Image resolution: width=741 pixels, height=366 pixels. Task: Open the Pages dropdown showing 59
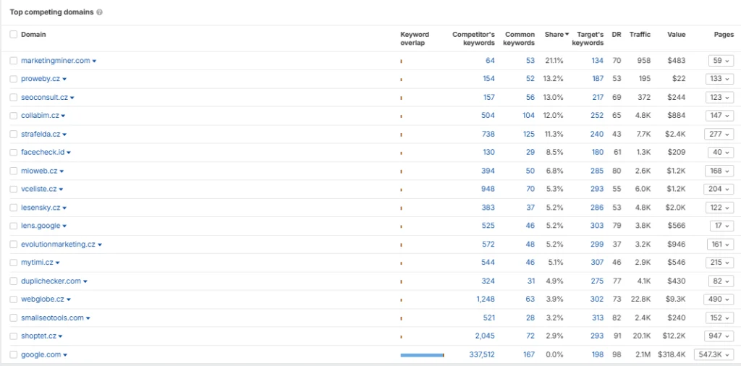(721, 61)
